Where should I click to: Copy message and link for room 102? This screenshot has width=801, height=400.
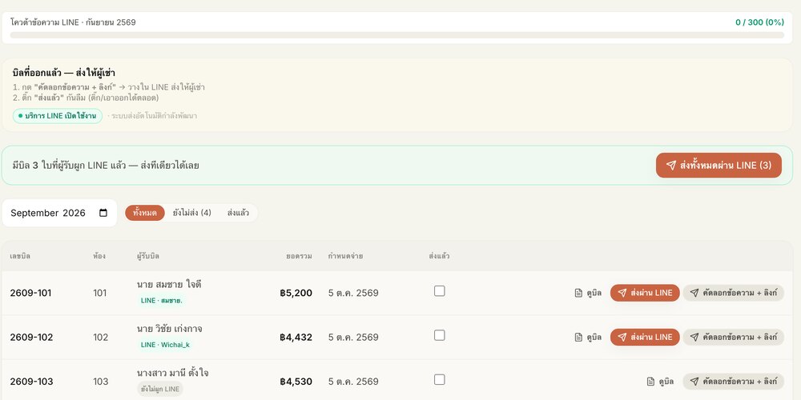(x=733, y=338)
